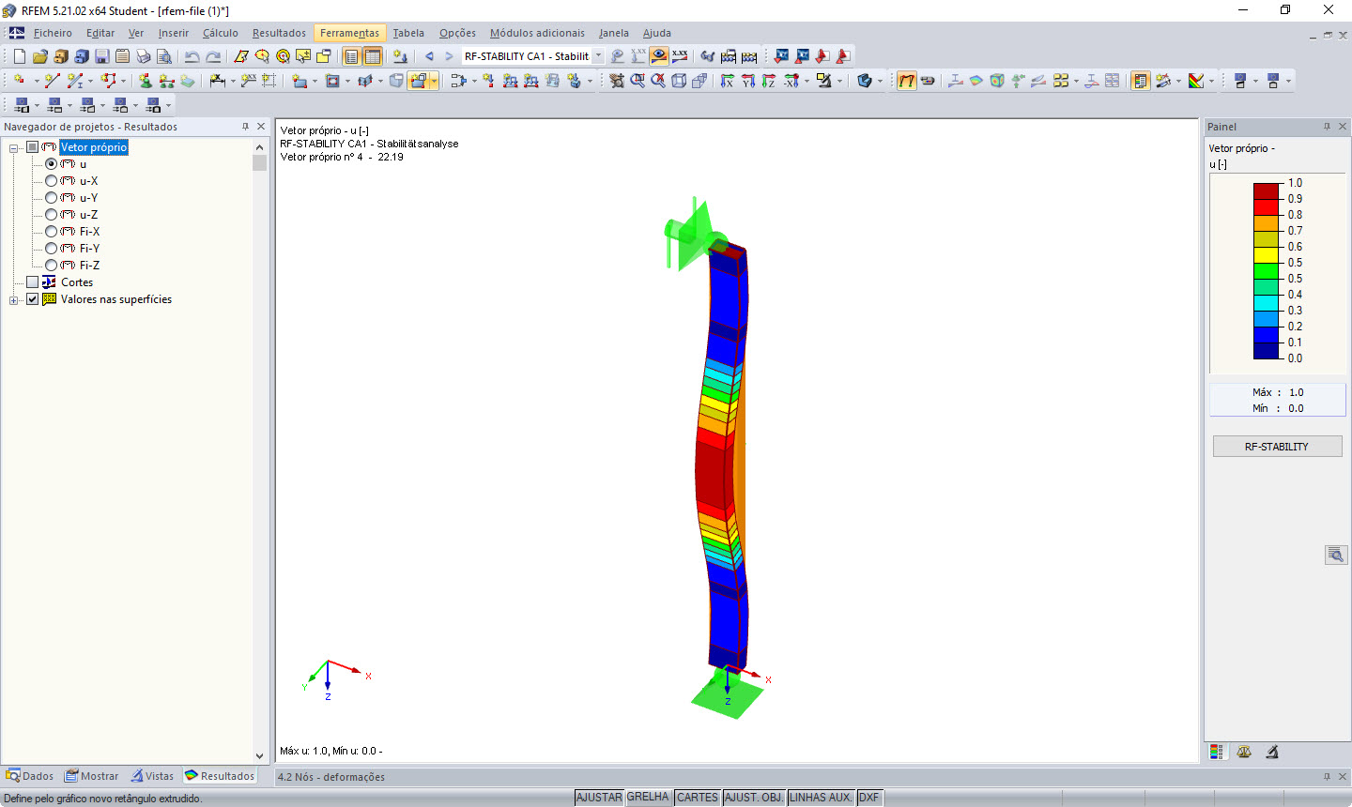Click the navigator scrollbar down arrow
The height and width of the screenshot is (807, 1352).
259,755
